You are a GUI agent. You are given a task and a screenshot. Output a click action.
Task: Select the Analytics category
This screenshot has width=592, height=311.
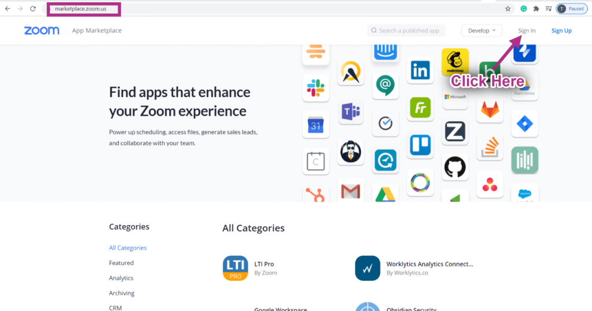pyautogui.click(x=121, y=278)
